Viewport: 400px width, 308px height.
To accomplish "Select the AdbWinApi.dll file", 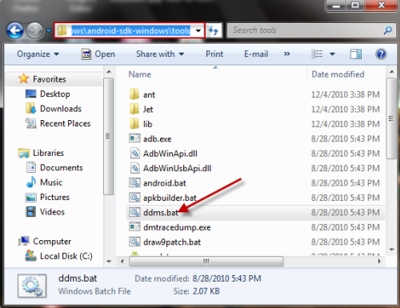I will click(170, 154).
